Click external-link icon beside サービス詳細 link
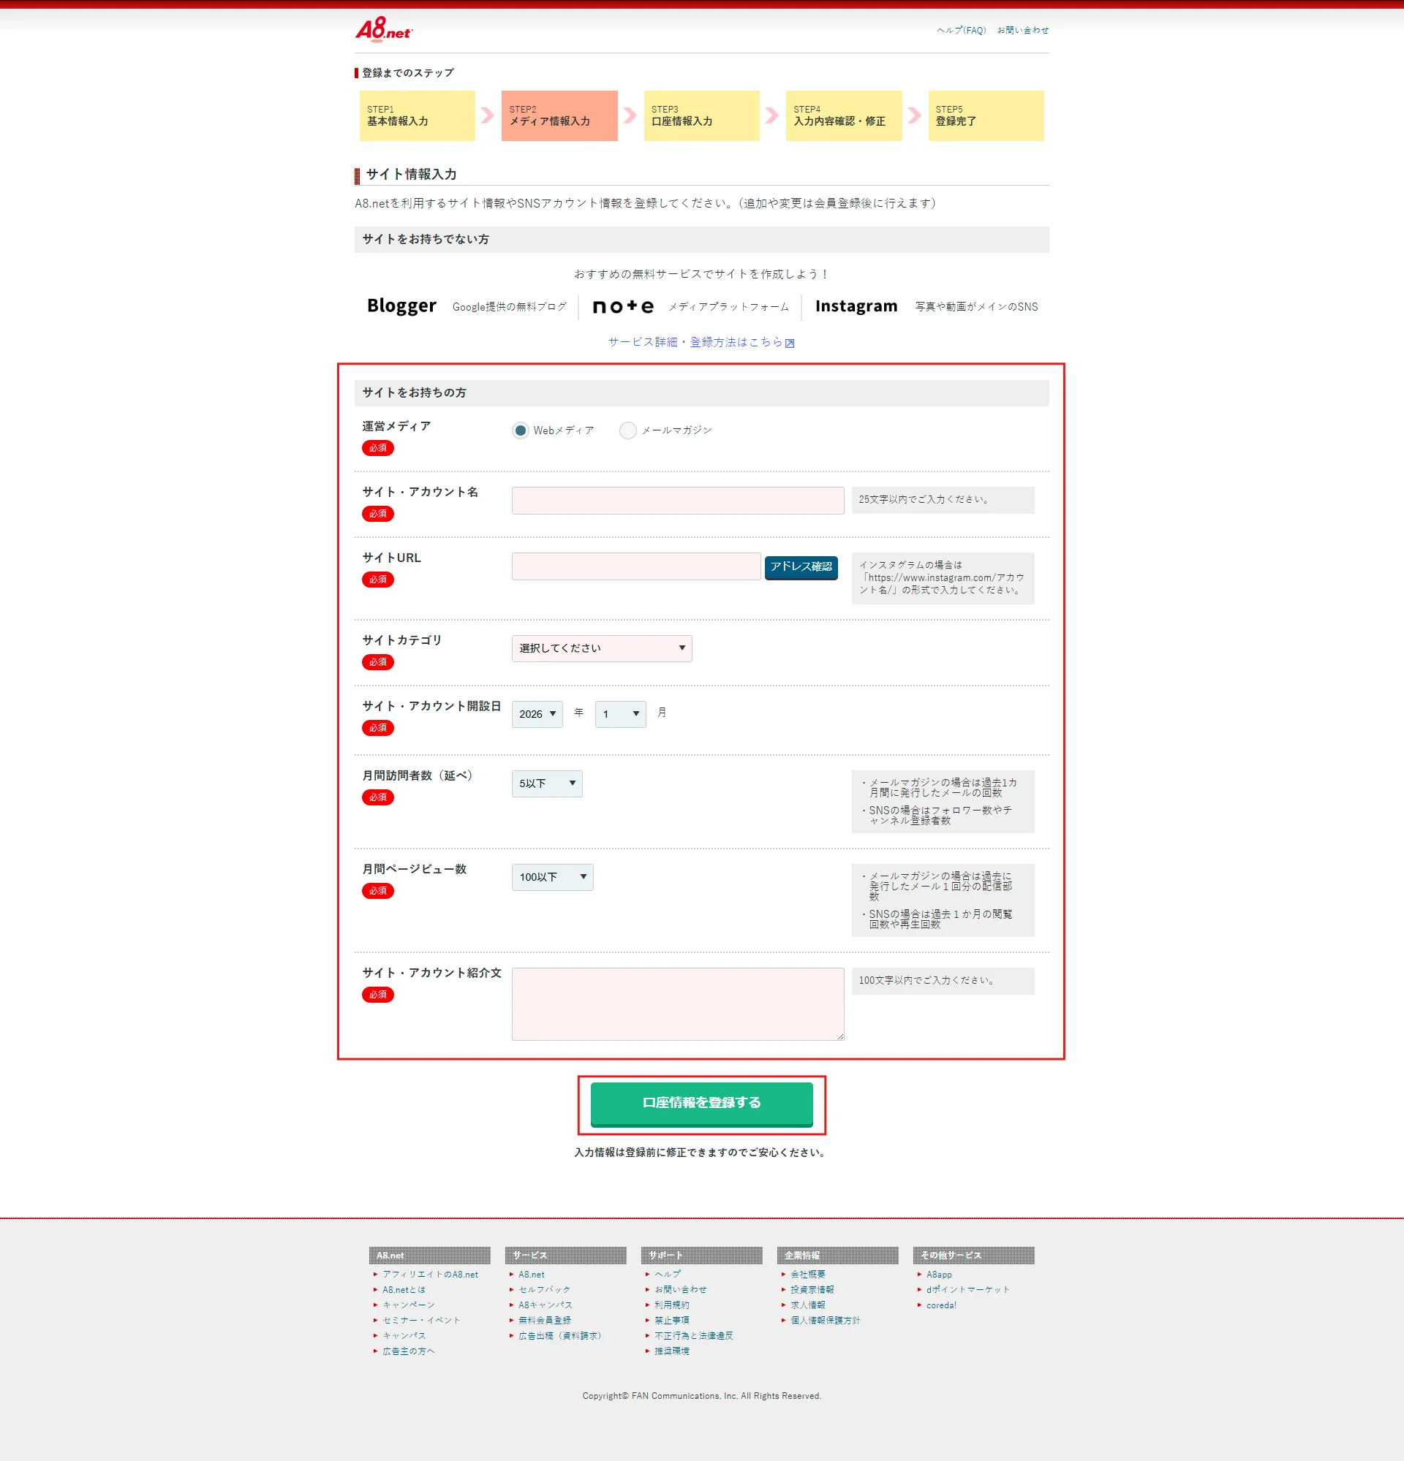1404x1461 pixels. 790,343
